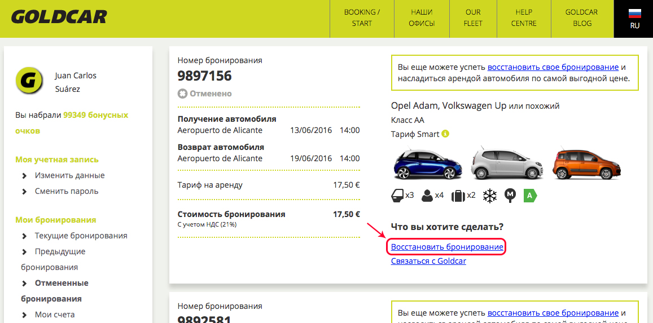Click chevron next to Мои счета
This screenshot has width=653, height=323.
click(x=25, y=315)
